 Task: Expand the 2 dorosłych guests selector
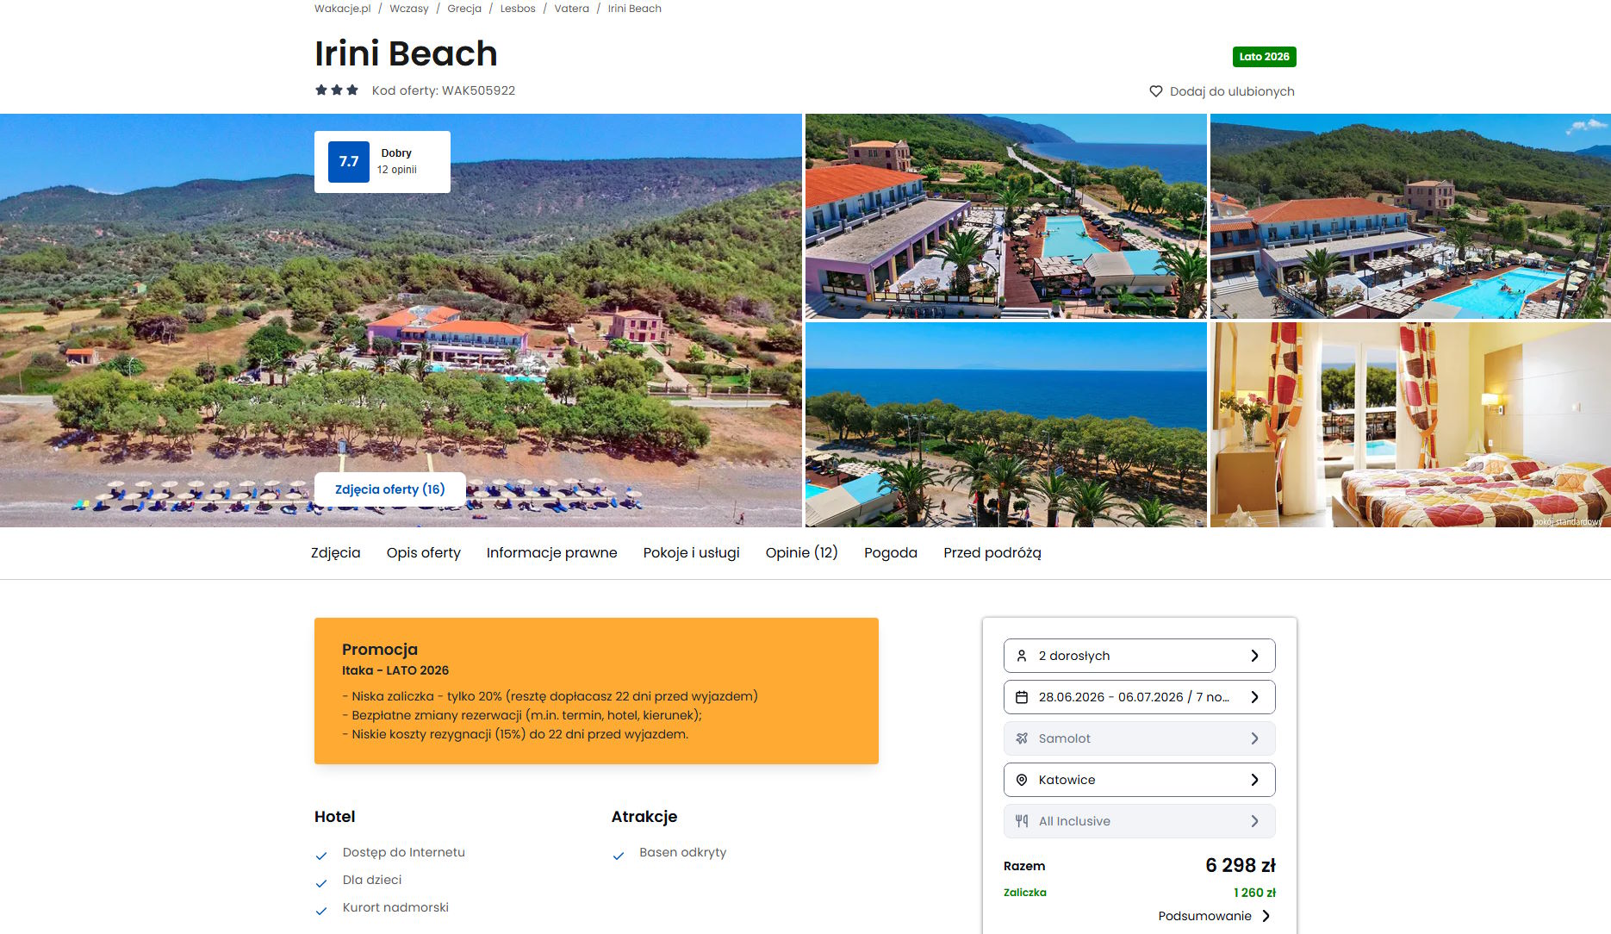[x=1139, y=656]
